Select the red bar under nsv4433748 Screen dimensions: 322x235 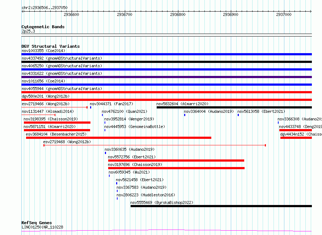coord(296,130)
